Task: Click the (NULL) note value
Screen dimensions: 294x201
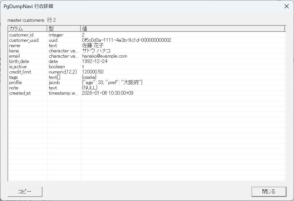Action: click(90, 88)
